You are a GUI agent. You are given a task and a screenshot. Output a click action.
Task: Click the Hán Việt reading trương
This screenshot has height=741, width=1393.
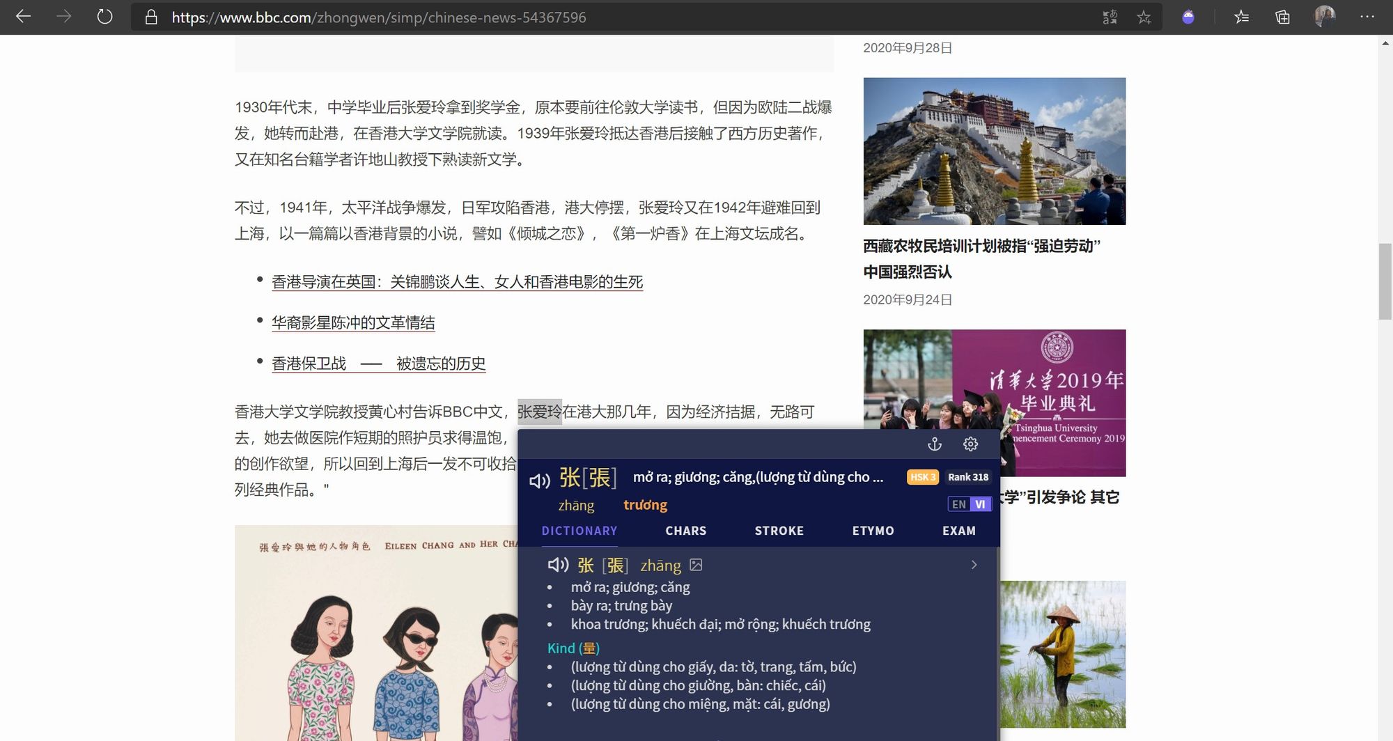tap(645, 505)
